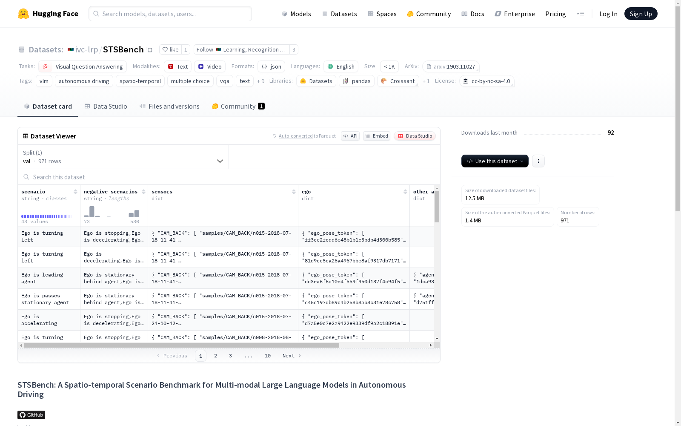Screen dimensions: 681x426
Task: Click the size tag < 1K
Action: tap(389, 66)
